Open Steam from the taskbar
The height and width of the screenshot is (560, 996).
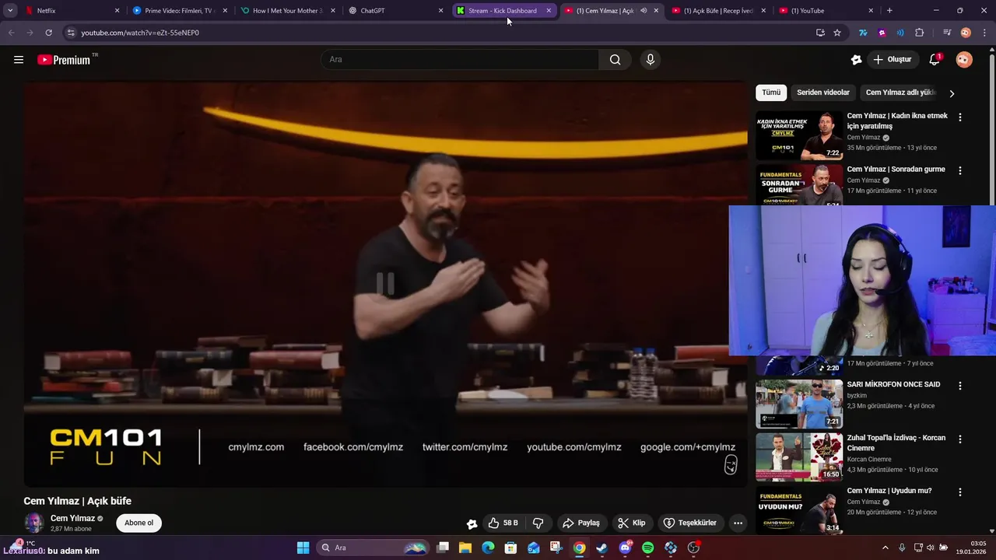(x=601, y=548)
